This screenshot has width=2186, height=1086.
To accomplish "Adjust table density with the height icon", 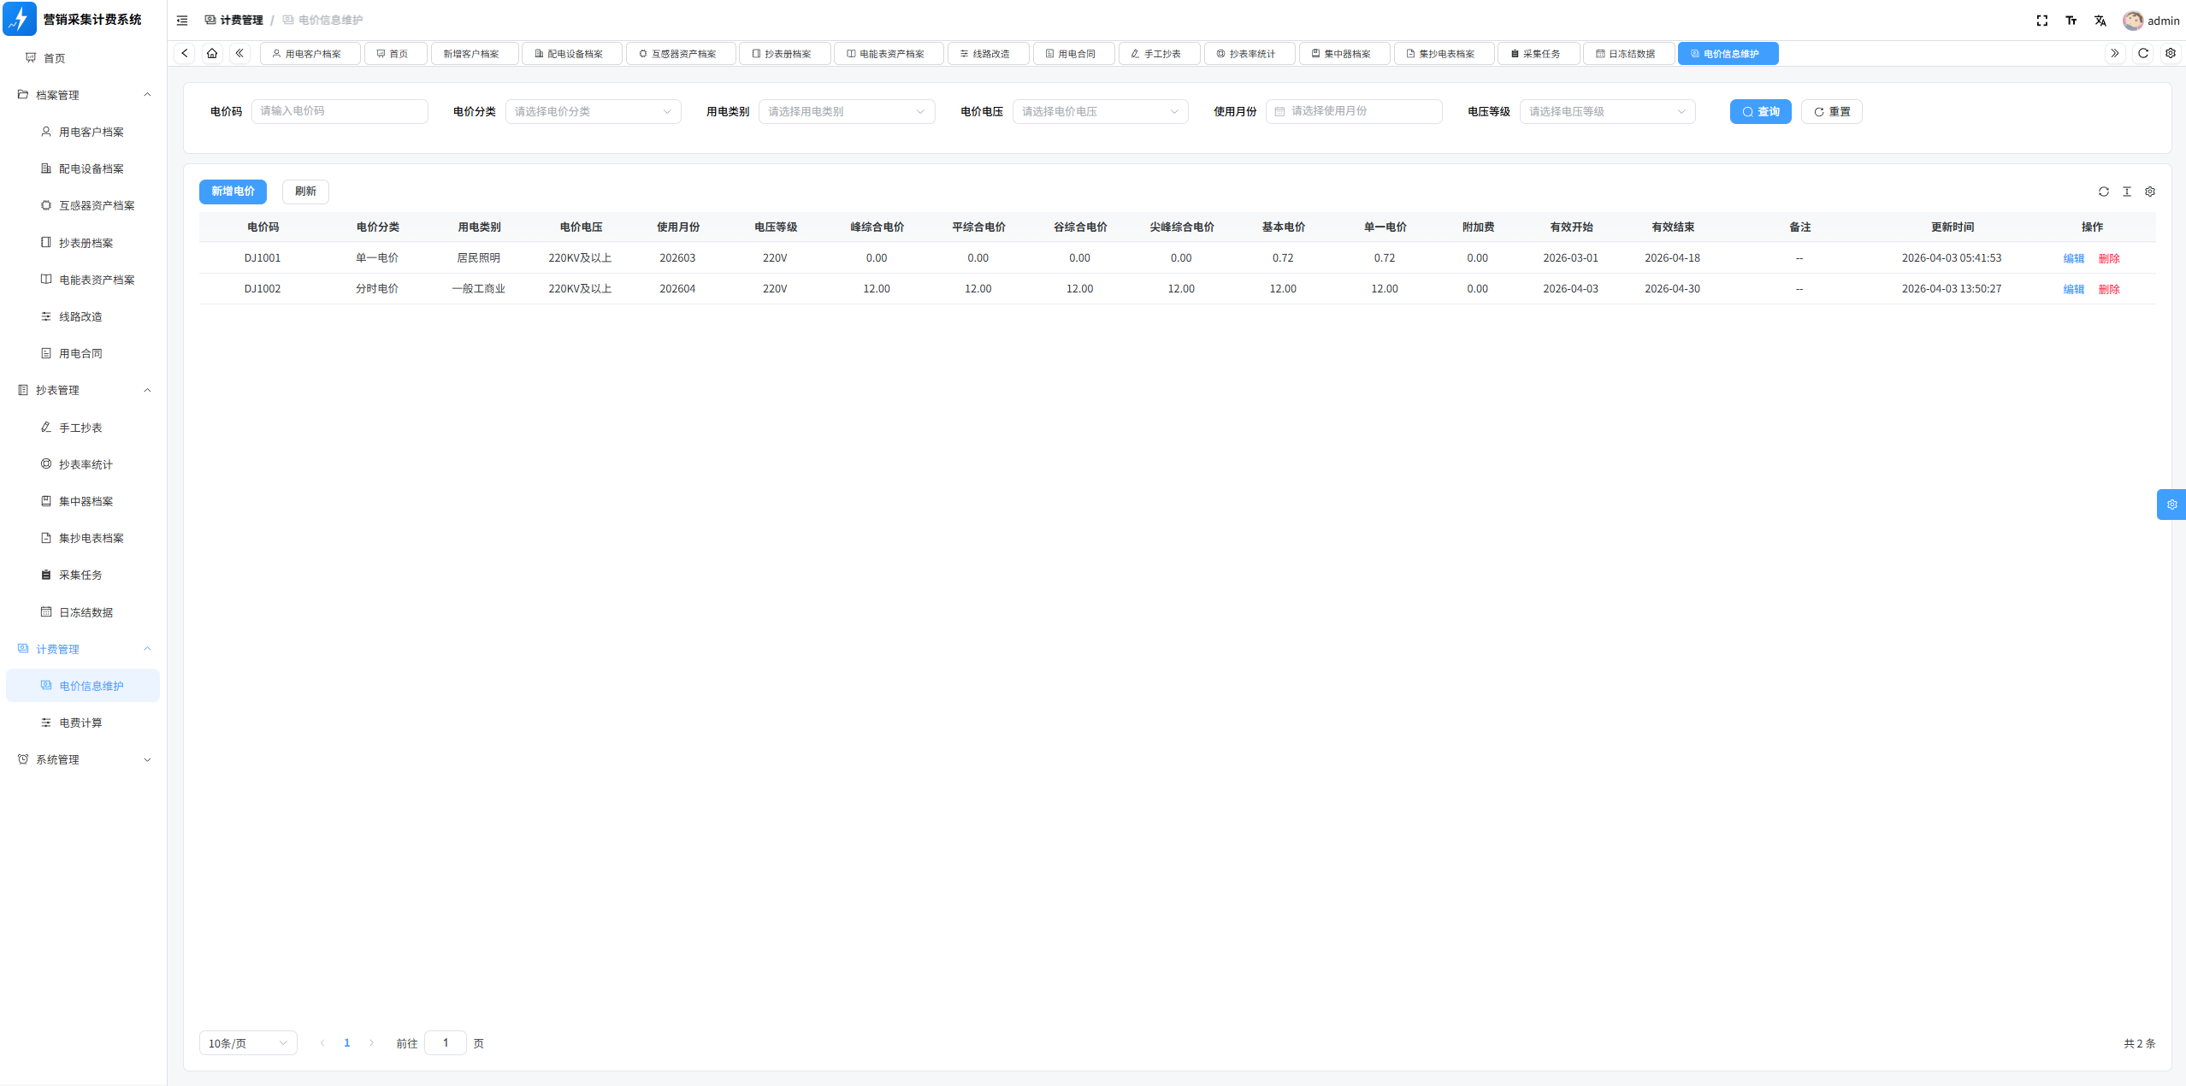I will tap(2127, 192).
